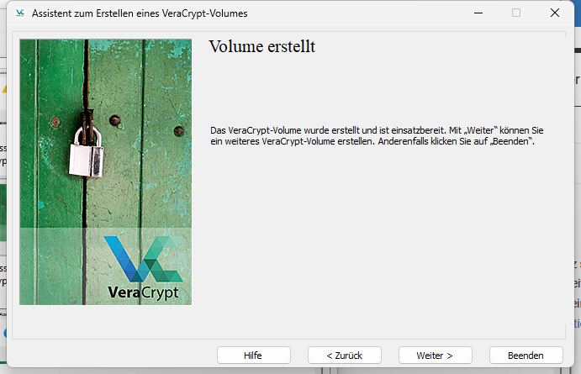Click the first line of the description text
This screenshot has height=374, width=581.
click(x=377, y=131)
